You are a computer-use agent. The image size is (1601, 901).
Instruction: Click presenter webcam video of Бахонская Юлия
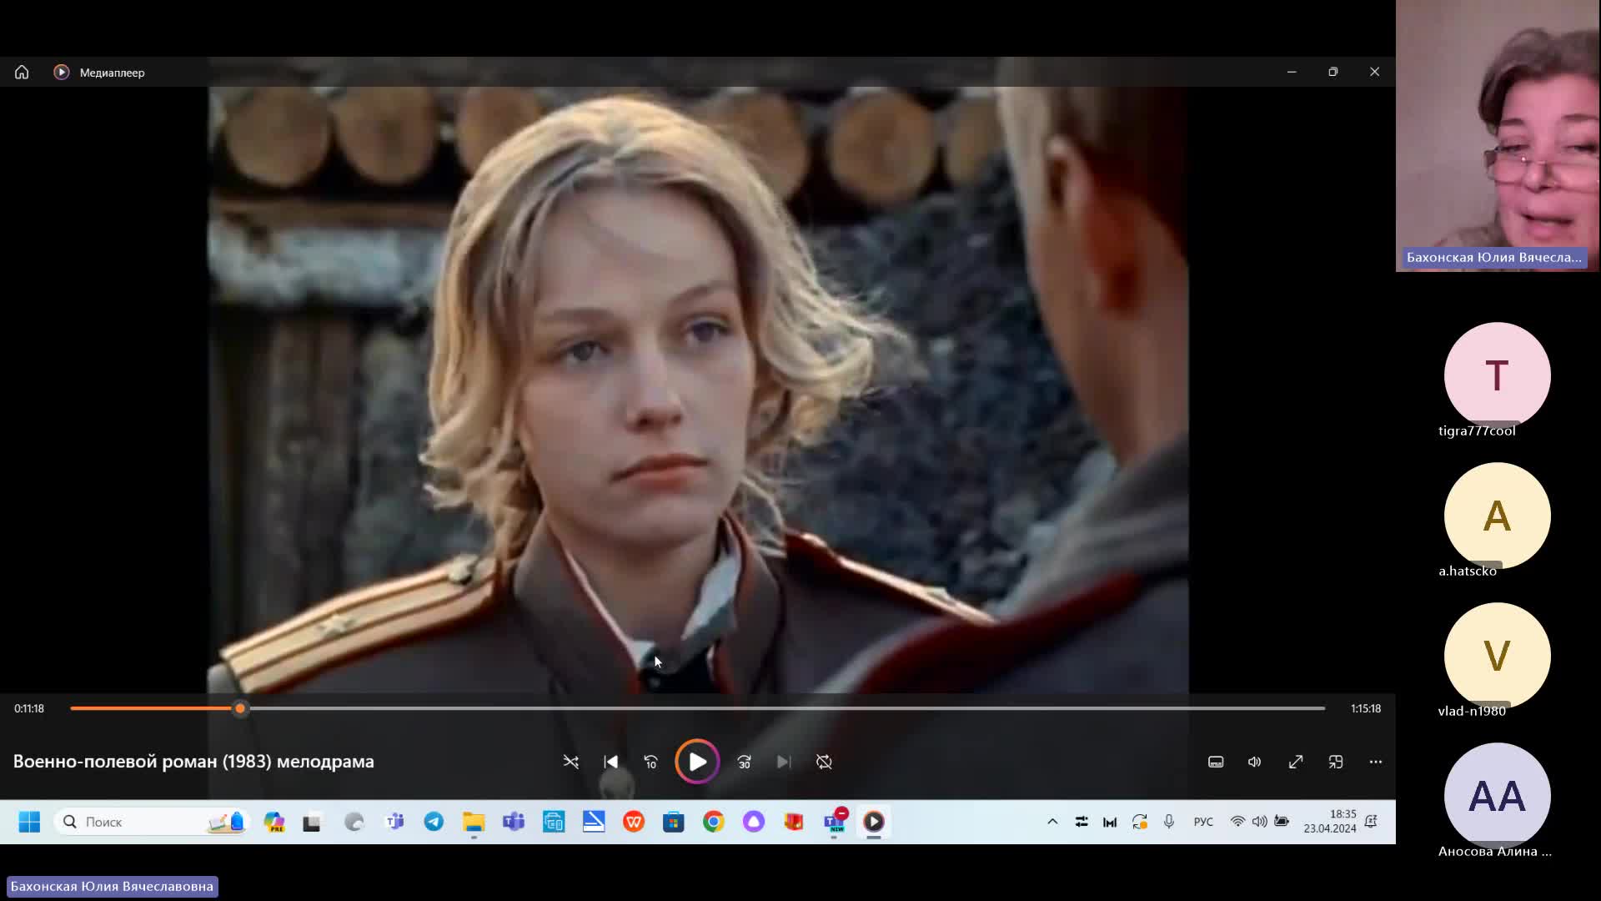coord(1498,135)
